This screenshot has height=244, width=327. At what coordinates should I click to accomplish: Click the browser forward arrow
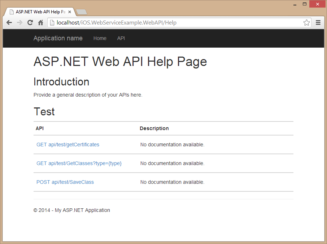click(19, 22)
